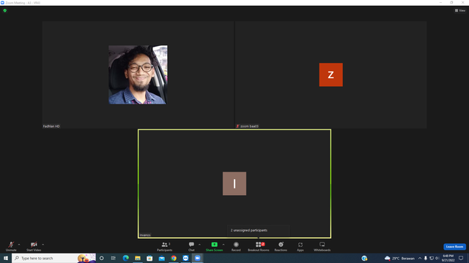
Task: Expand chat options arrow
Action: tap(199, 245)
